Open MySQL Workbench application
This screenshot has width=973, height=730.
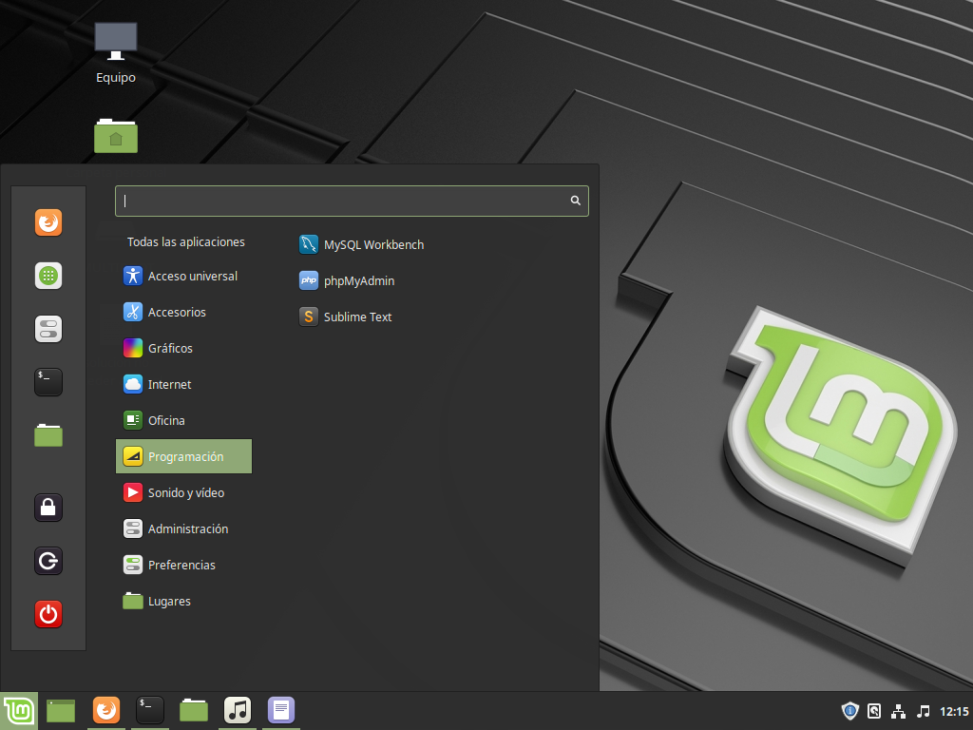[362, 244]
